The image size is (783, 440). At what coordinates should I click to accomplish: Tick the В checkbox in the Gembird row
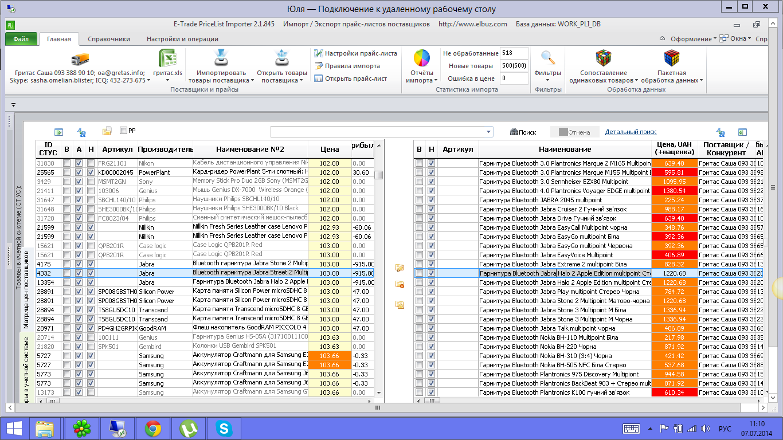[67, 347]
